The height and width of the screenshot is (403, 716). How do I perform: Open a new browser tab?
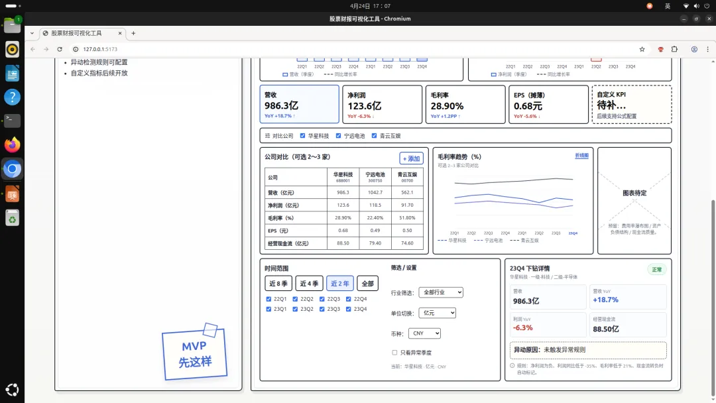pos(133,33)
